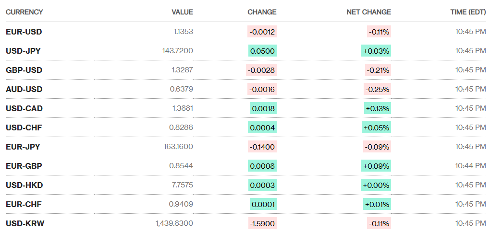The height and width of the screenshot is (232, 490).
Task: Open the USD-CAD currency pair link
Action: pyautogui.click(x=24, y=108)
